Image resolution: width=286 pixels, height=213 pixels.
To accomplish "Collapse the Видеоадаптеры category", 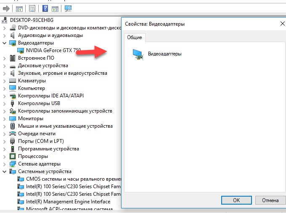I will pos(4,43).
